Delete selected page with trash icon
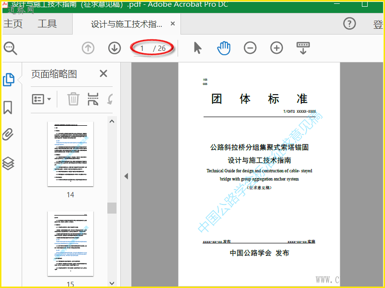 click(x=73, y=99)
